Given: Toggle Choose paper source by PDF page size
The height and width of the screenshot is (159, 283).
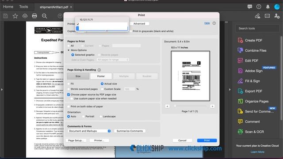Looking at the screenshot, I should (x=69, y=95).
